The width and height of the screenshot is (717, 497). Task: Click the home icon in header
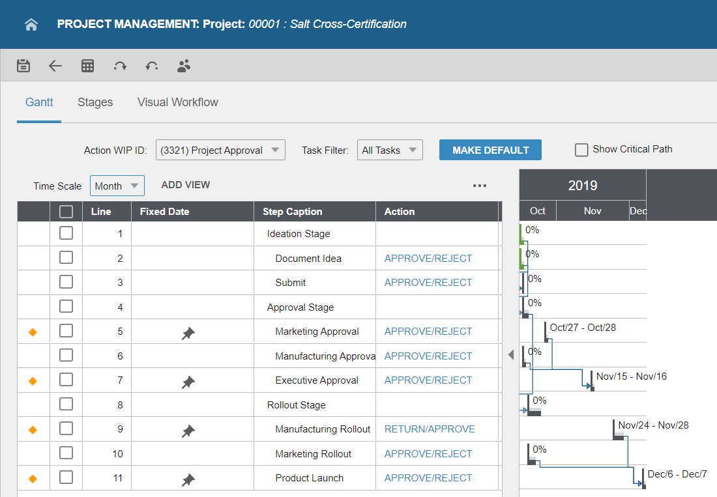click(x=31, y=25)
